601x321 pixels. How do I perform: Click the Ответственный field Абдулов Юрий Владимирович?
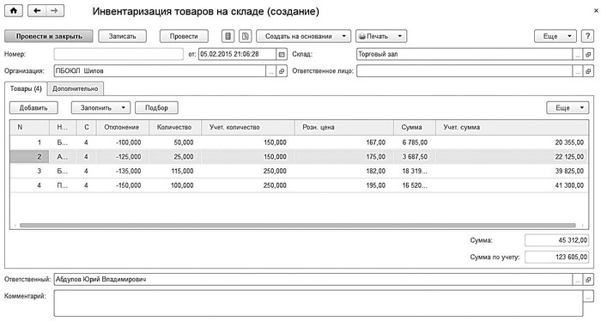313,280
